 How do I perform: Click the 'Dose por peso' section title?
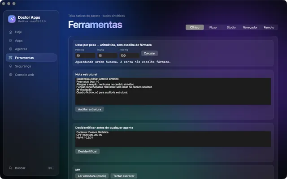pyautogui.click(x=113, y=45)
